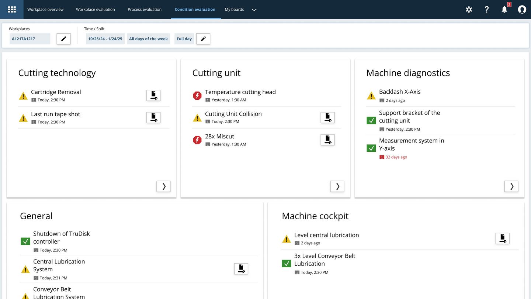The width and height of the screenshot is (531, 299).
Task: Open maintenance document for Cutting Unit Collision
Action: coord(327,118)
